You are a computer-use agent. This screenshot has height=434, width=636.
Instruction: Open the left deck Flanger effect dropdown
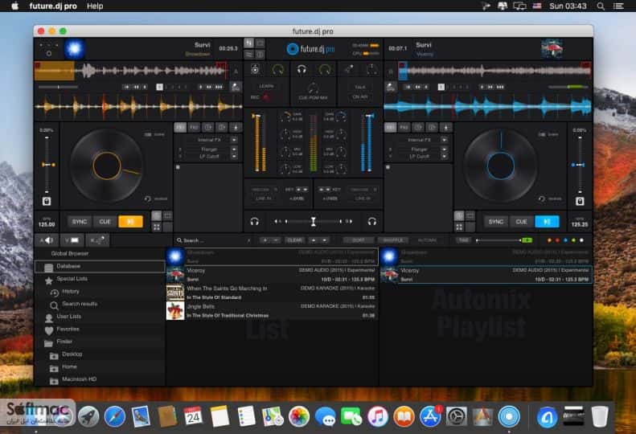[x=234, y=149]
